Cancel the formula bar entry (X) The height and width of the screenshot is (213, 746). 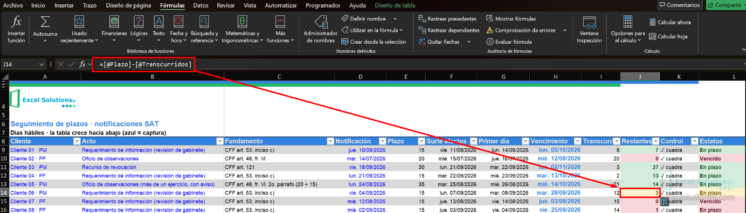click(x=61, y=64)
